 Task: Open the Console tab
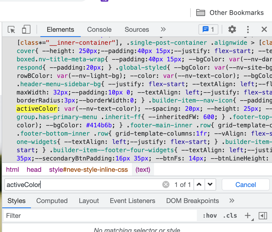click(x=99, y=30)
